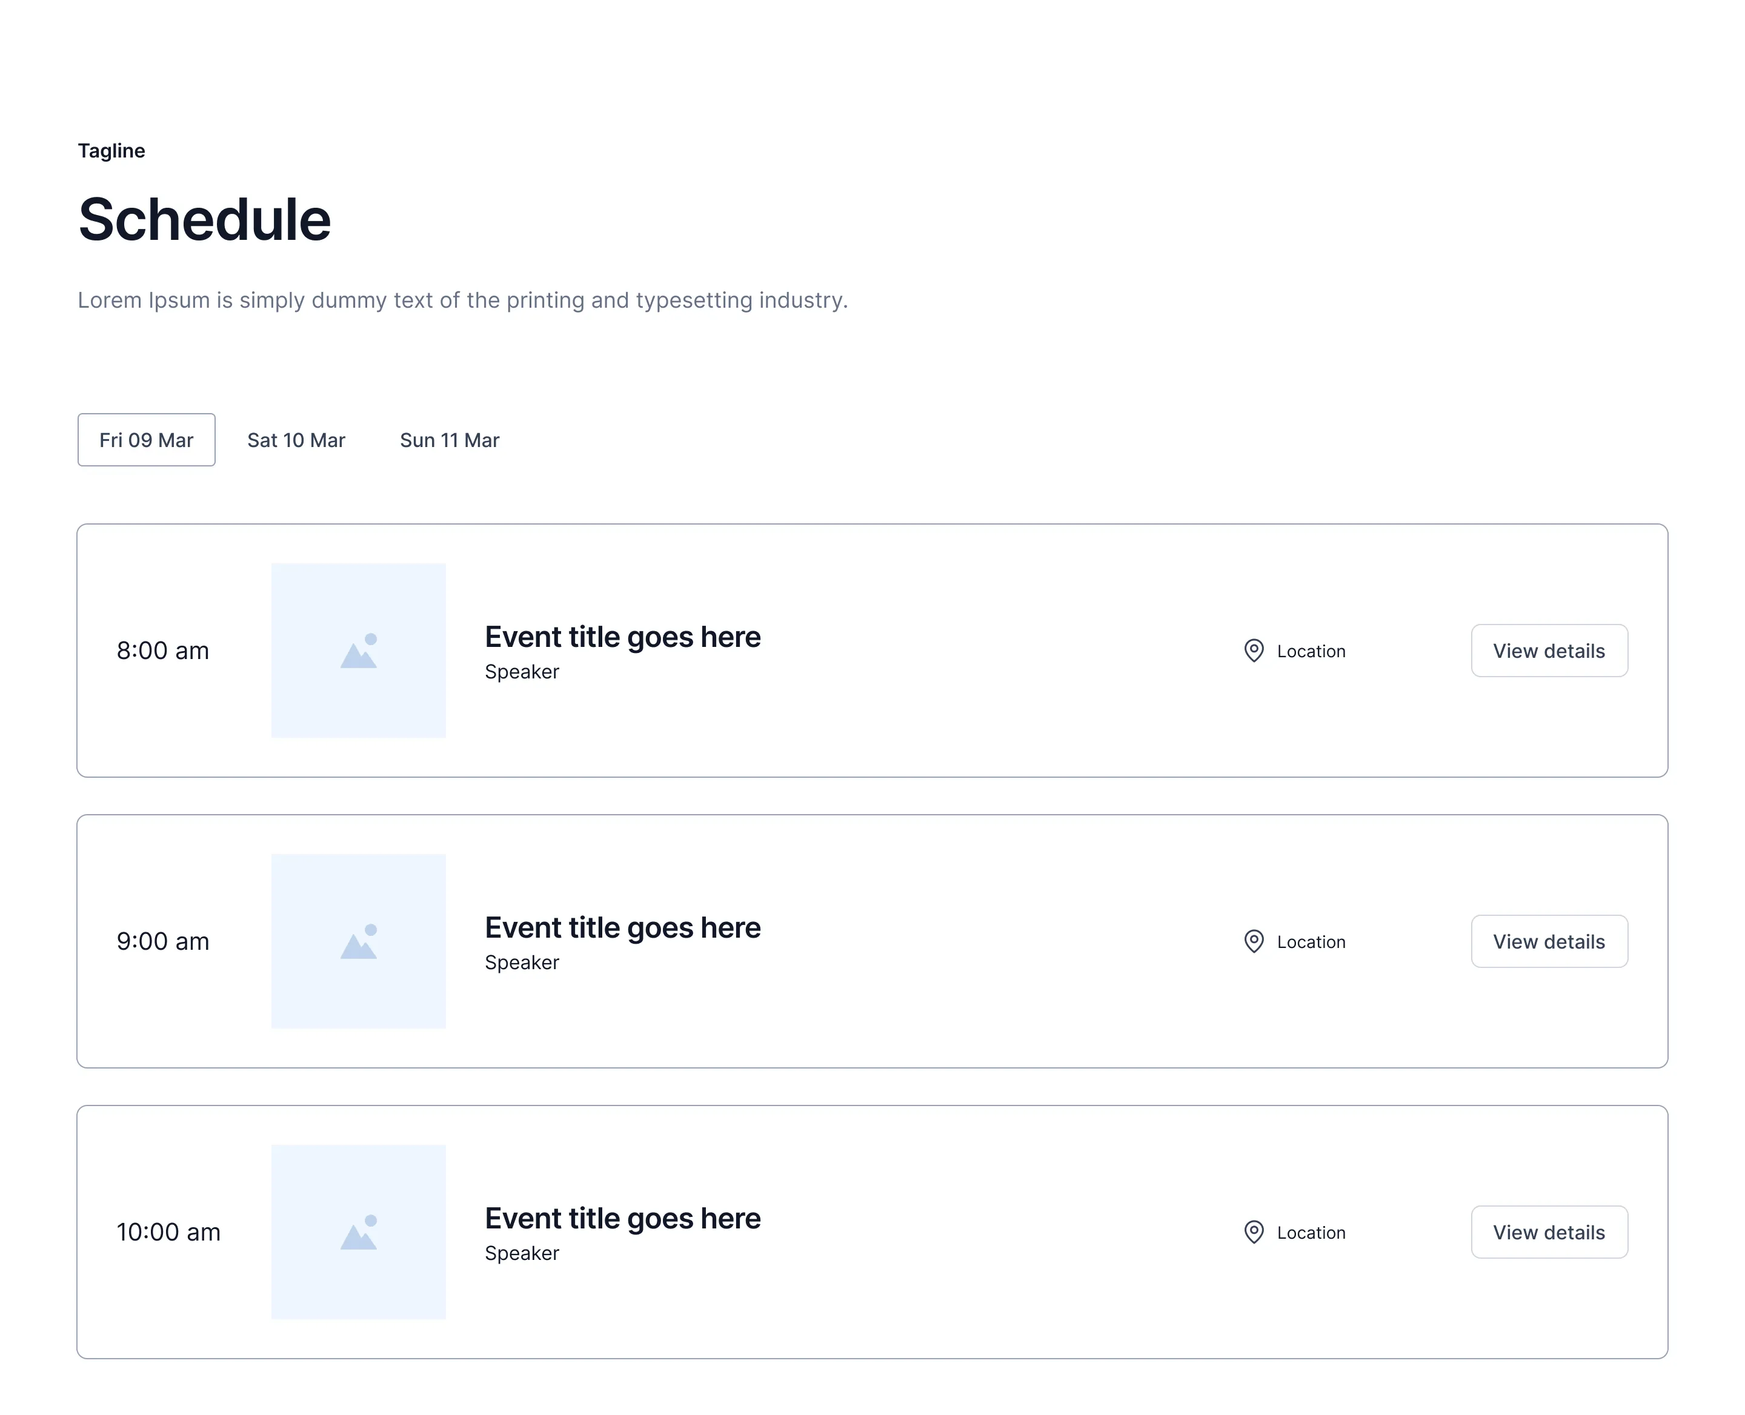Screen dimensions: 1745x1415
Task: Click the image placeholder icon in 8:00 am card
Action: click(359, 651)
